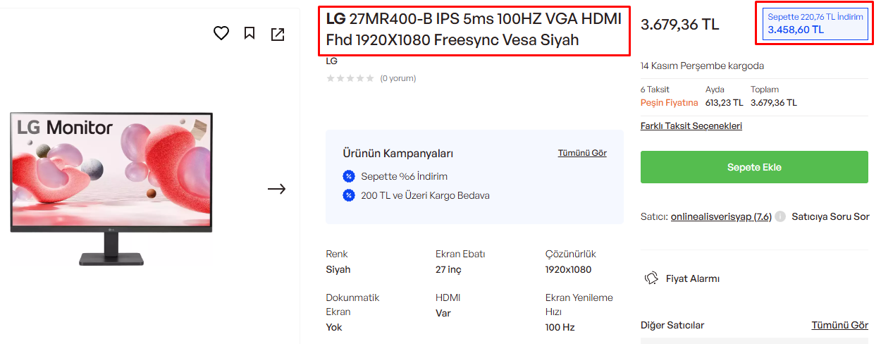
Task: Click the Sepette 220,76 TL İndirim price box
Action: (x=815, y=23)
